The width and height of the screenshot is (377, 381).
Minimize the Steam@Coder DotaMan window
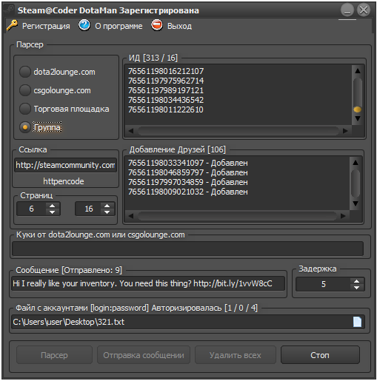tap(347, 10)
